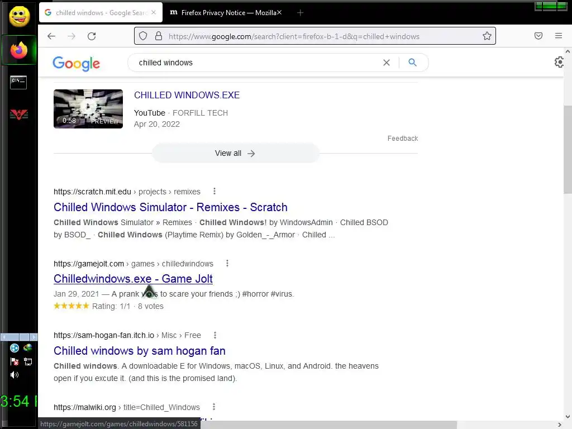Screen dimensions: 572x429
Task: Click the '8 votes' rating text
Action: [151, 306]
